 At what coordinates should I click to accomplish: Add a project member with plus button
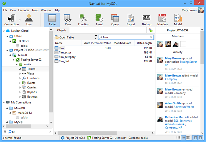tap(183, 44)
